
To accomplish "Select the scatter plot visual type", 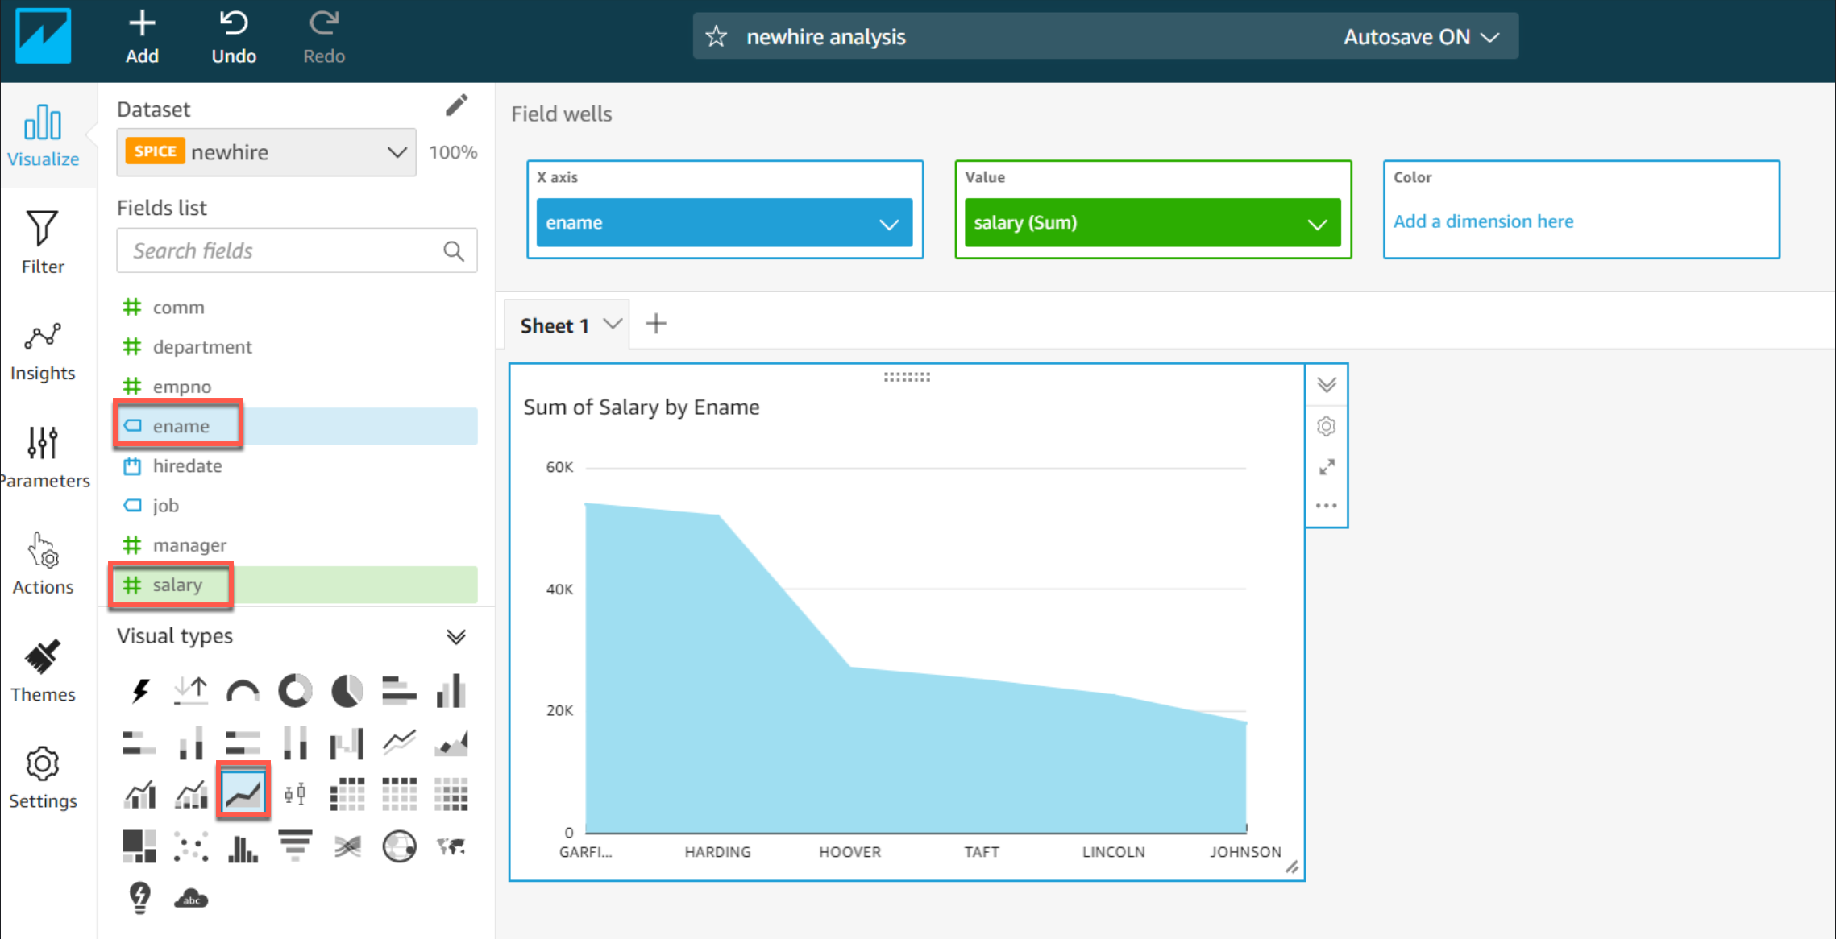I will 191,847.
